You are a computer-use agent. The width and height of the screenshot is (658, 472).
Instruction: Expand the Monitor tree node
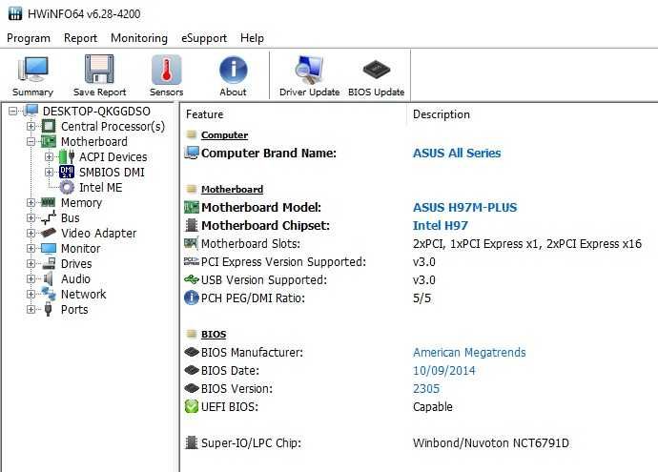point(31,248)
